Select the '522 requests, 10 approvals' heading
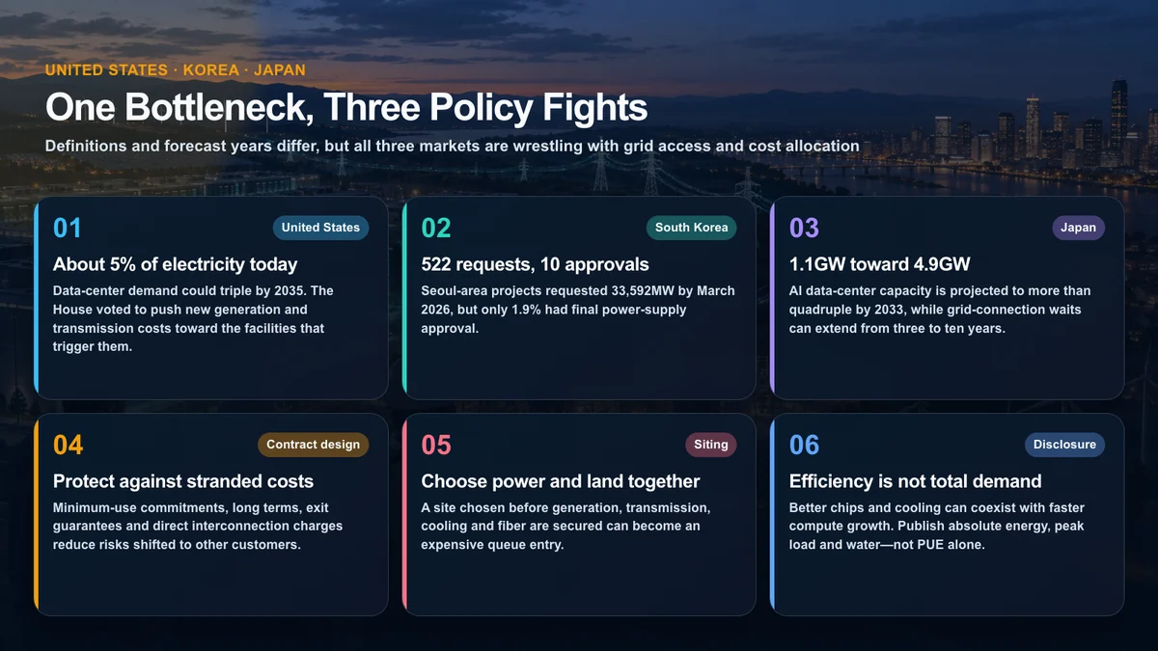1158x651 pixels. pyautogui.click(x=536, y=264)
